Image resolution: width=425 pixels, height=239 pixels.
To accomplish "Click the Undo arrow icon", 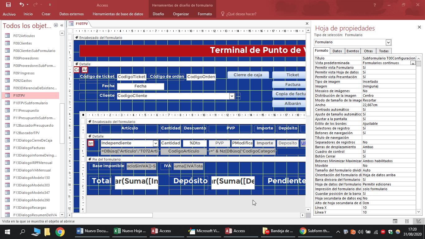I will tap(21, 5).
